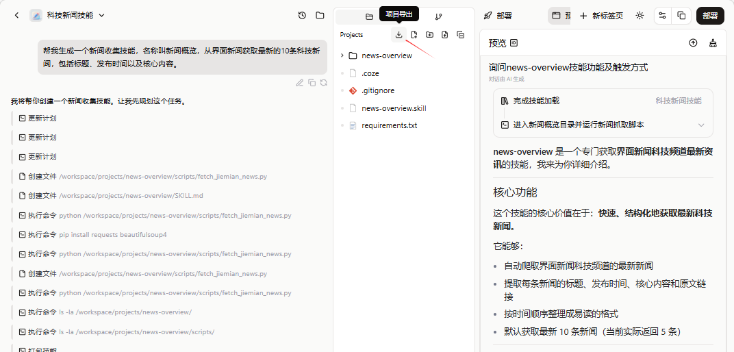Click the first 更新计划 step

pos(38,118)
